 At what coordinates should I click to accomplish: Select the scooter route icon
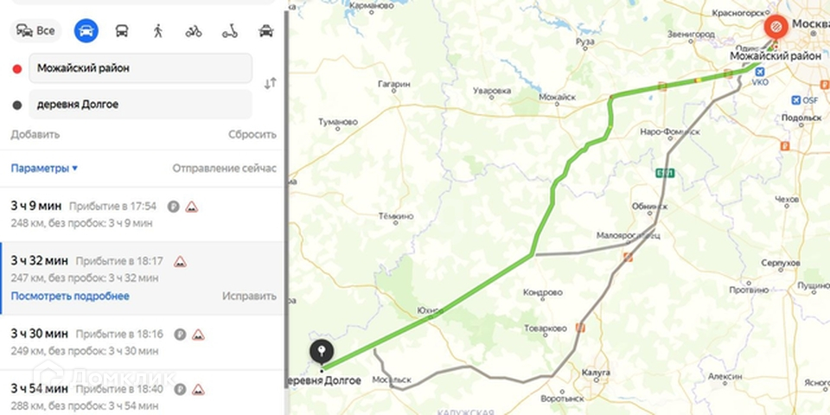[230, 31]
